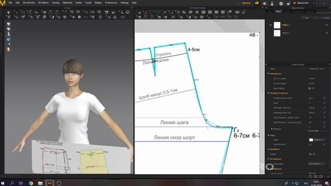Click the pencil icon for Grain Direction
The width and height of the screenshot is (331, 186).
point(324,145)
